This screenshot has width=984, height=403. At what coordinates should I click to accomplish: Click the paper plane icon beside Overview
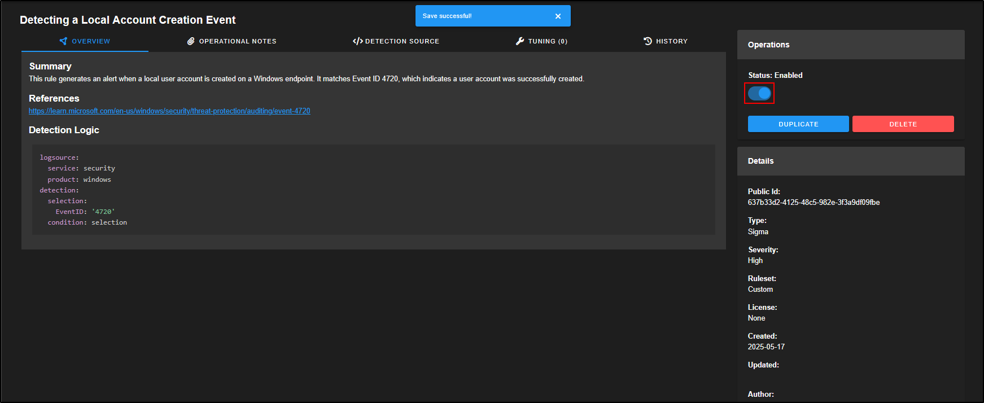click(x=63, y=41)
